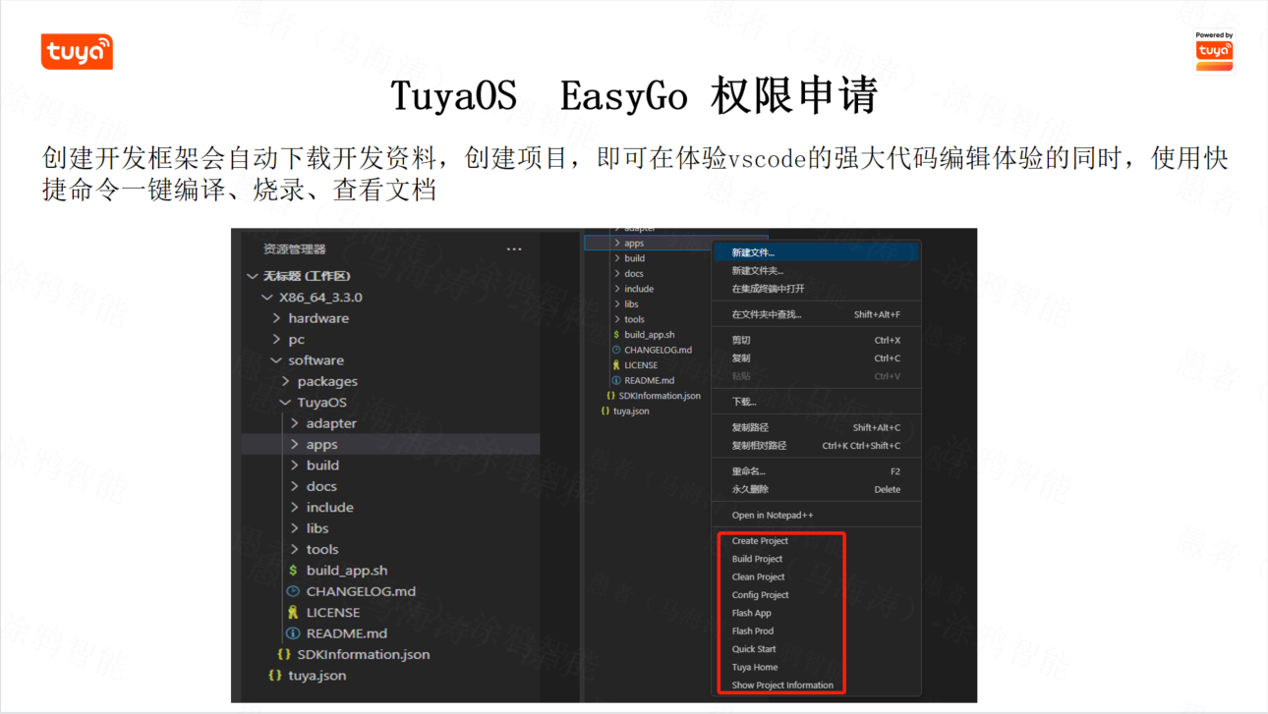
Task: Click the tuya logo at top-left of slide
Action: [x=77, y=52]
